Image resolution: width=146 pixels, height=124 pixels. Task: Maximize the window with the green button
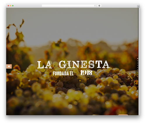click(x=13, y=6)
